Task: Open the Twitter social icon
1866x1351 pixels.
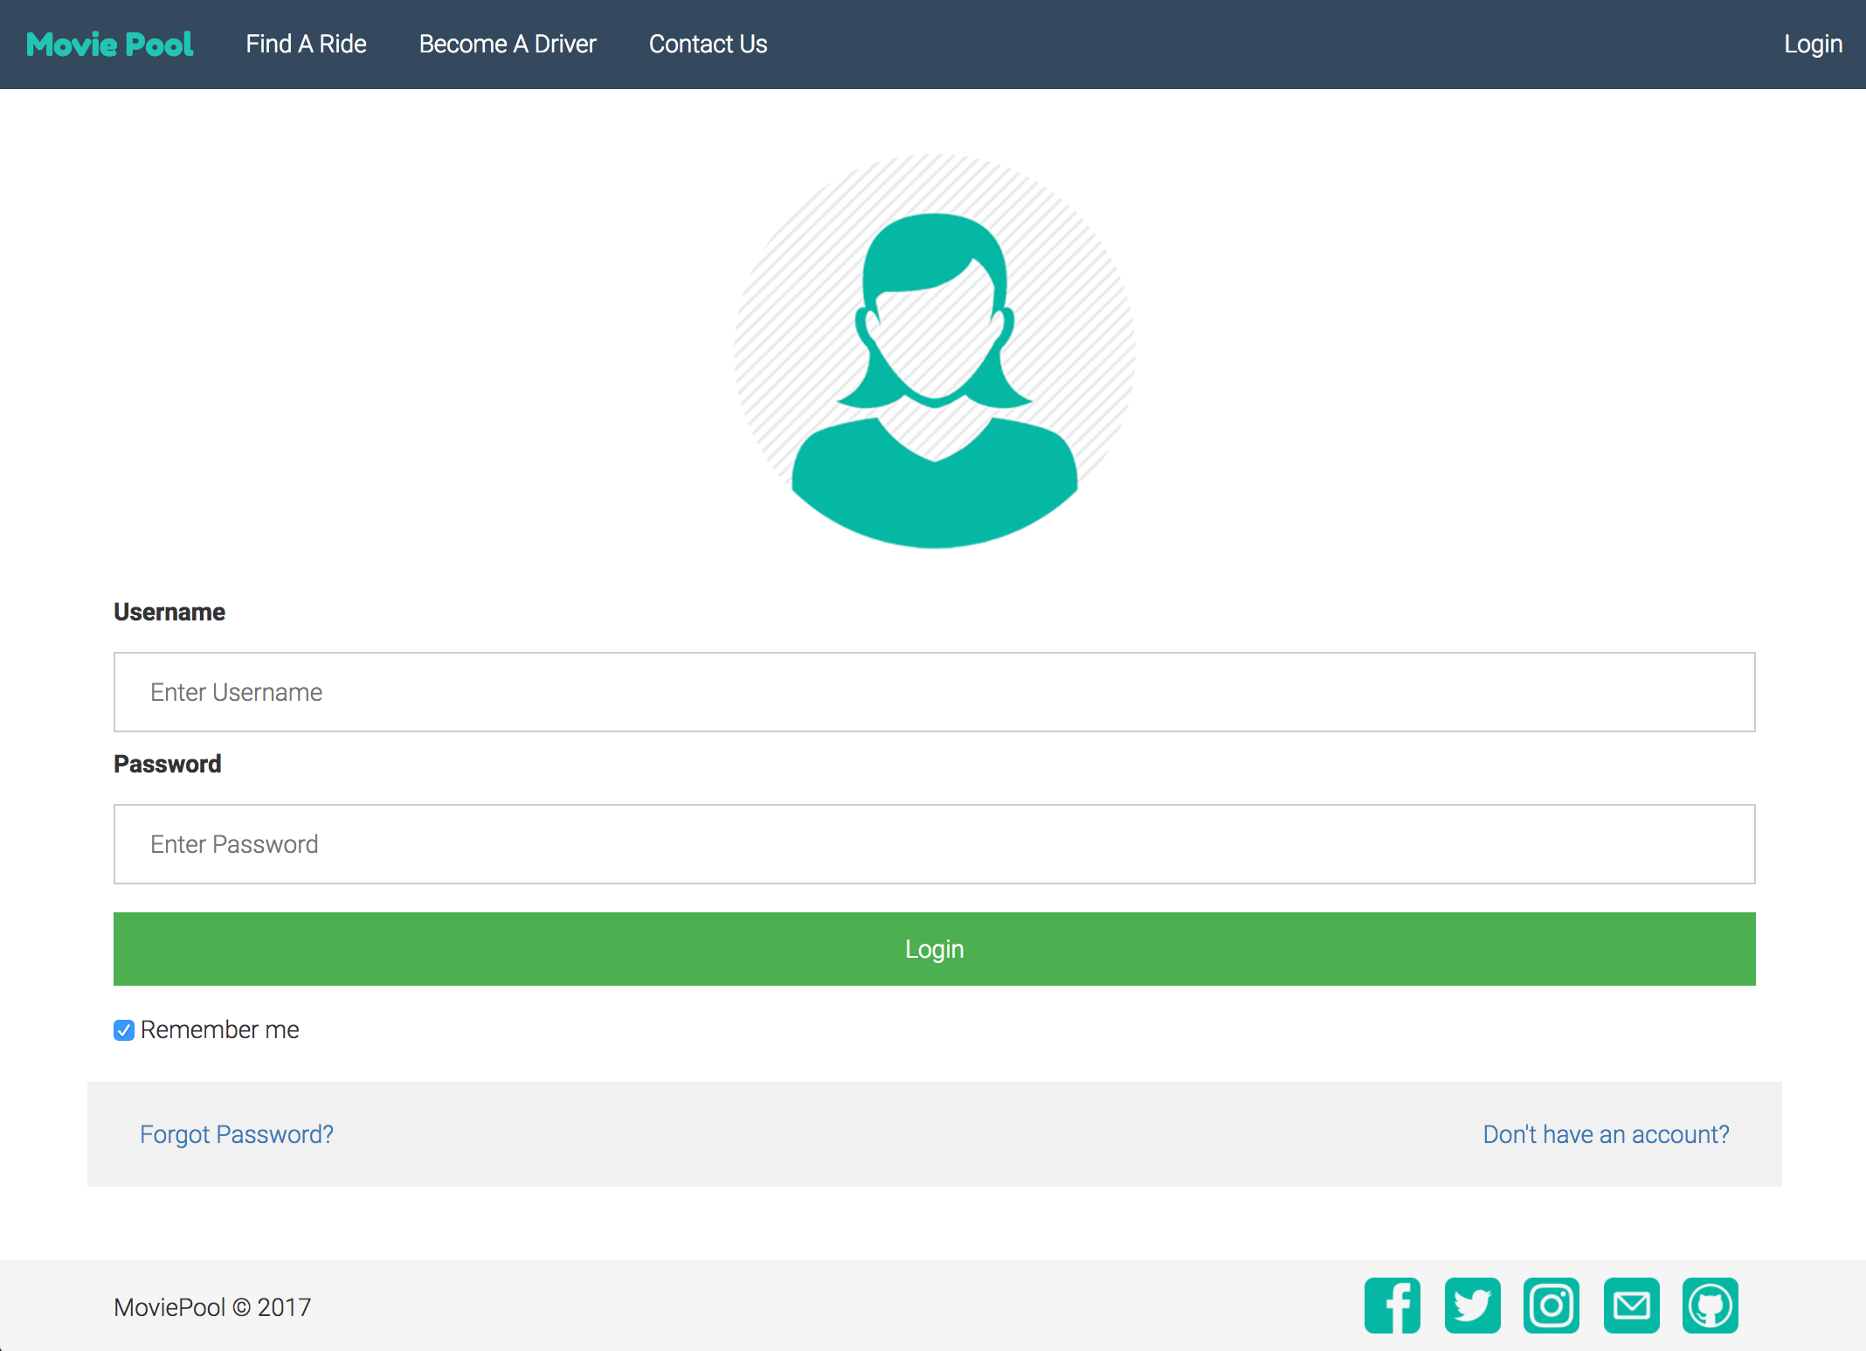Action: coord(1472,1306)
